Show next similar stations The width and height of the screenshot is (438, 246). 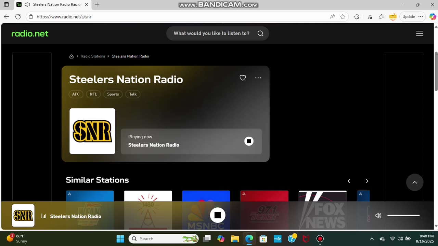[367, 181]
